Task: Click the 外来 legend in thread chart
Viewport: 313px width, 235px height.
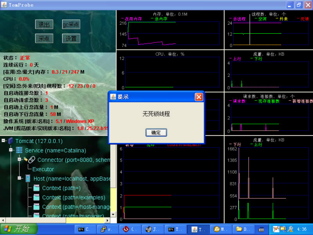Action: click(x=282, y=19)
